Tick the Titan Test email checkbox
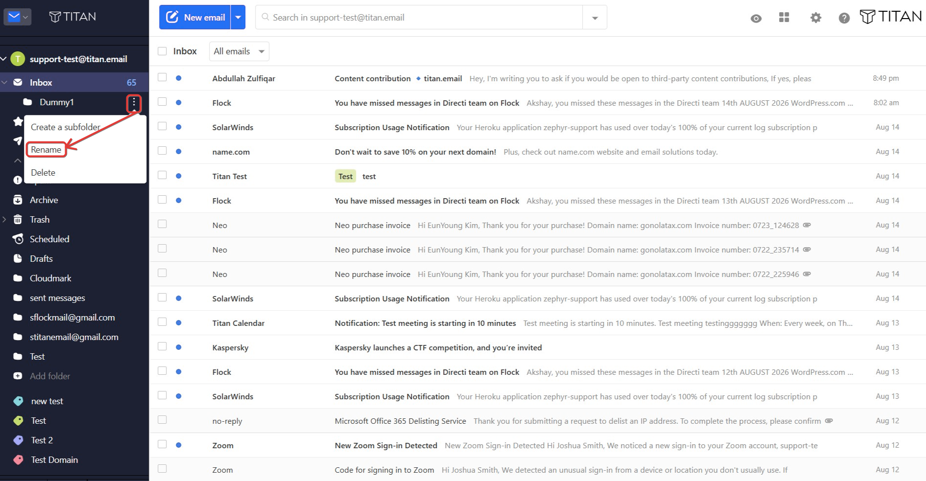 [163, 175]
